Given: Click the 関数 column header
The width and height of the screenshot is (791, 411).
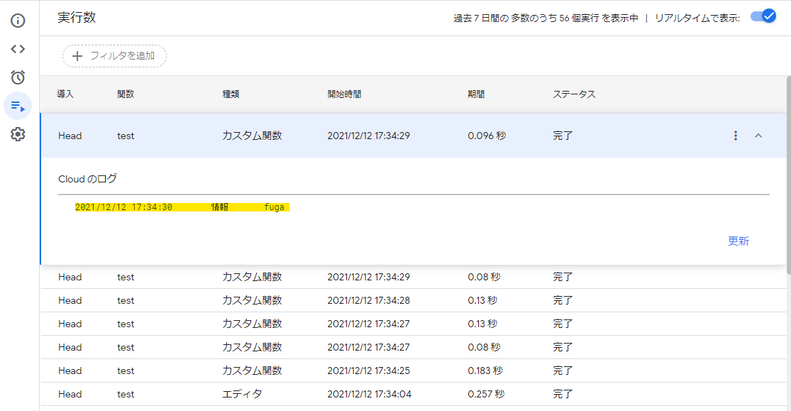Looking at the screenshot, I should [x=126, y=94].
